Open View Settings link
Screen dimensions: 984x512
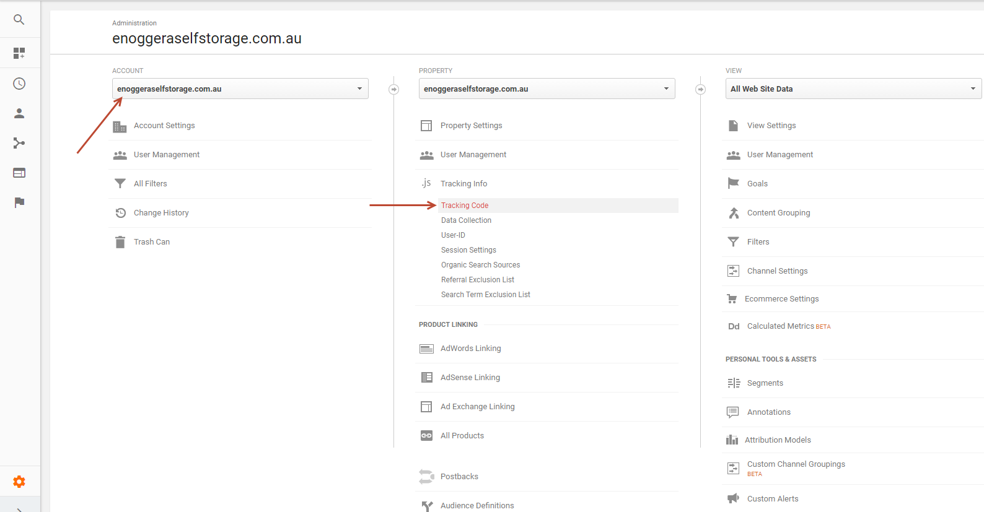coord(771,126)
